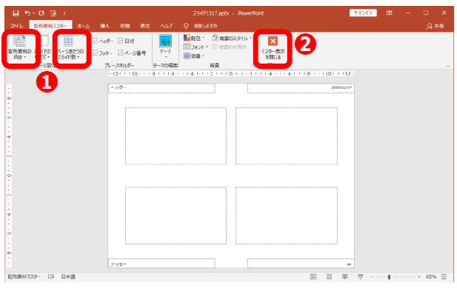Open the undo history dropdown arrow
Viewport: 457px width, 291px height.
tap(33, 13)
